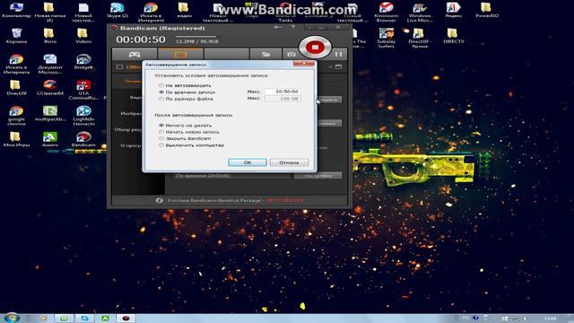Click the max file size field 100 GB
Image resolution: width=574 pixels, height=323 pixels.
(x=283, y=99)
